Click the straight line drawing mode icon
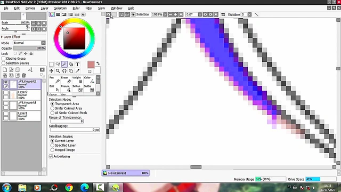The width and height of the screenshot is (341, 192). pos(257,14)
